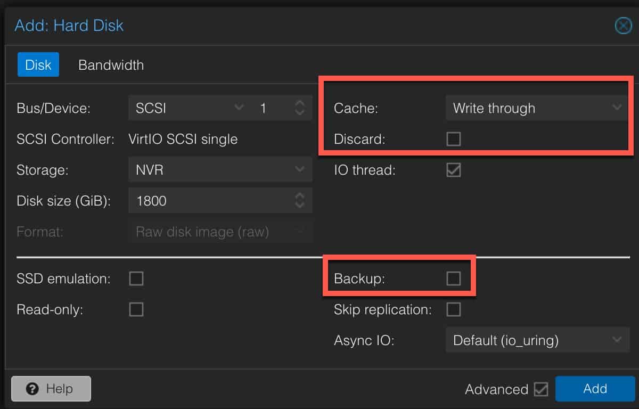Enable the Backup checkbox

[x=454, y=279]
